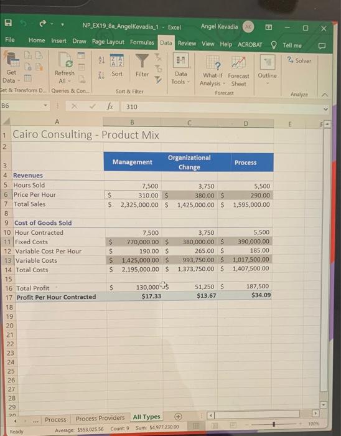
Task: Open the View tab
Action: (208, 44)
